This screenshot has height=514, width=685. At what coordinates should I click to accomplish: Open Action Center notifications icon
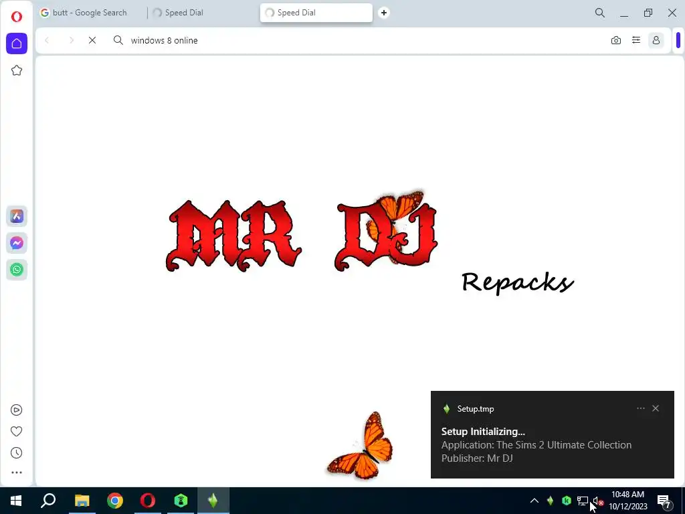[x=664, y=501]
